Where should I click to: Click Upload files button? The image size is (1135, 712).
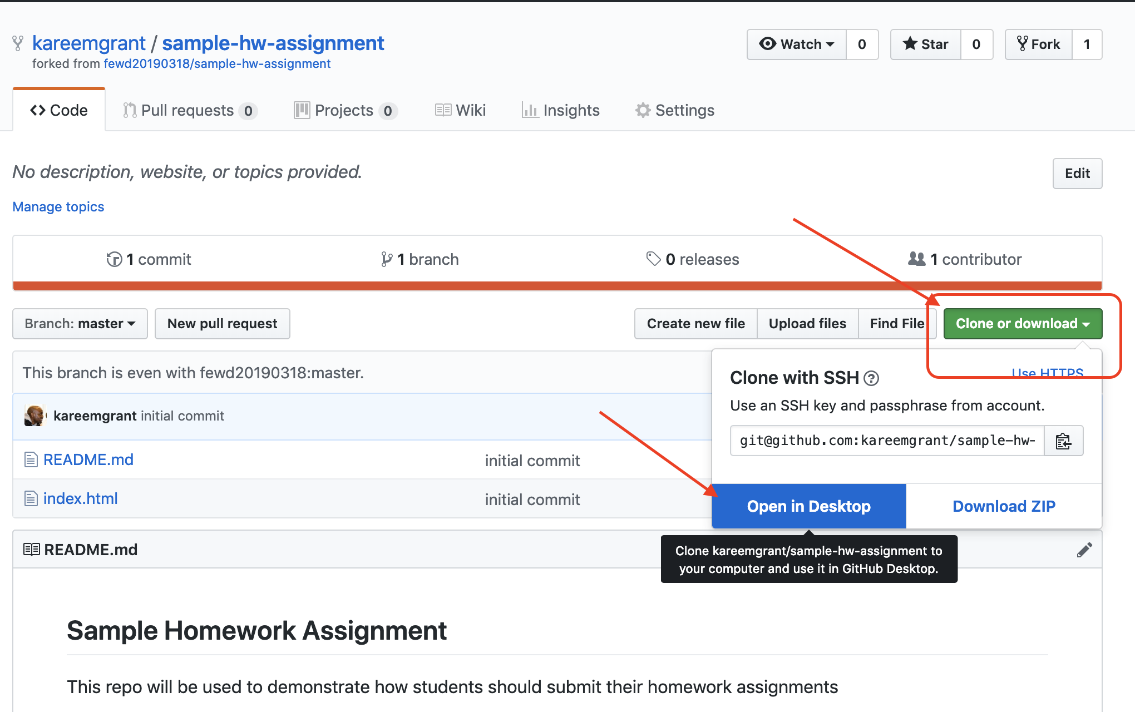click(808, 324)
